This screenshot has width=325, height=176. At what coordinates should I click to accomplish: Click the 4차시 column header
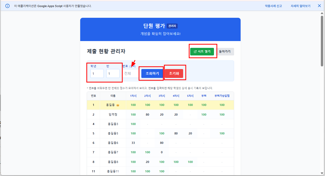(176, 96)
